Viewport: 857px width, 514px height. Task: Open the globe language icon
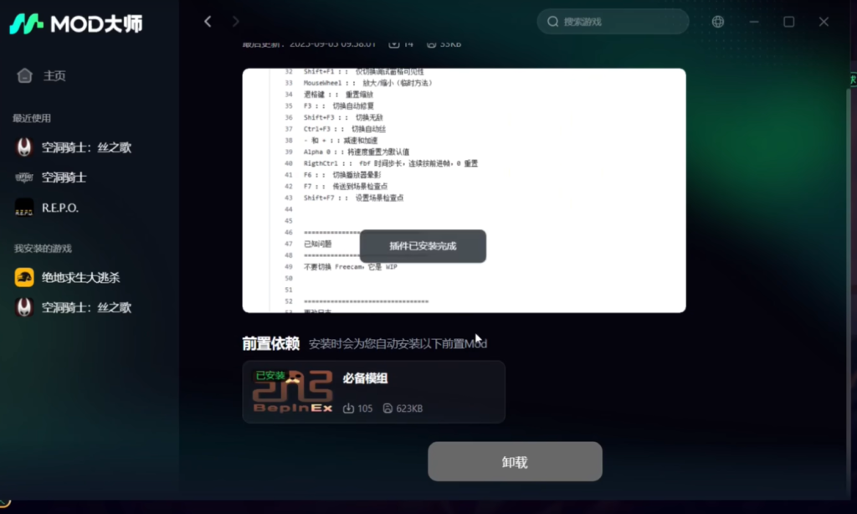717,21
